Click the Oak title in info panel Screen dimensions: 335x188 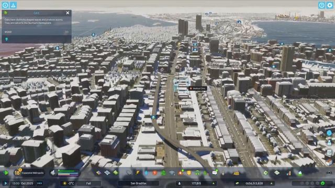click(x=37, y=13)
